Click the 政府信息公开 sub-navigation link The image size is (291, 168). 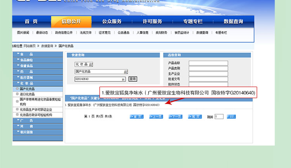coord(64,33)
